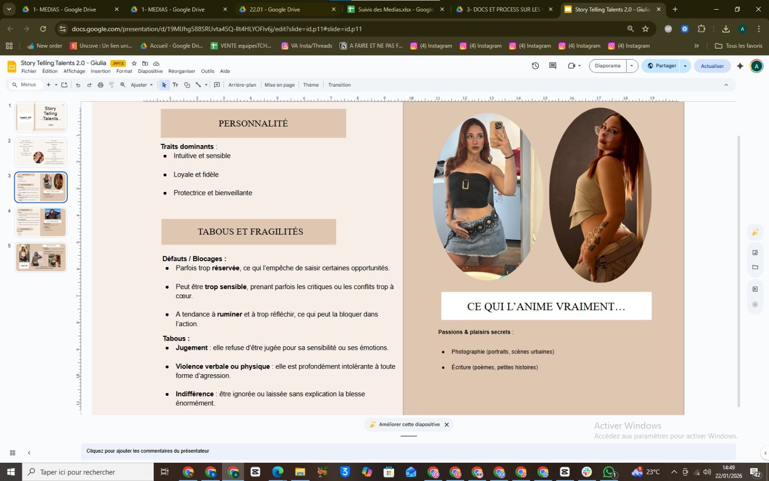Open the Ajuster zoom dropdown
The width and height of the screenshot is (769, 481).
(x=142, y=85)
